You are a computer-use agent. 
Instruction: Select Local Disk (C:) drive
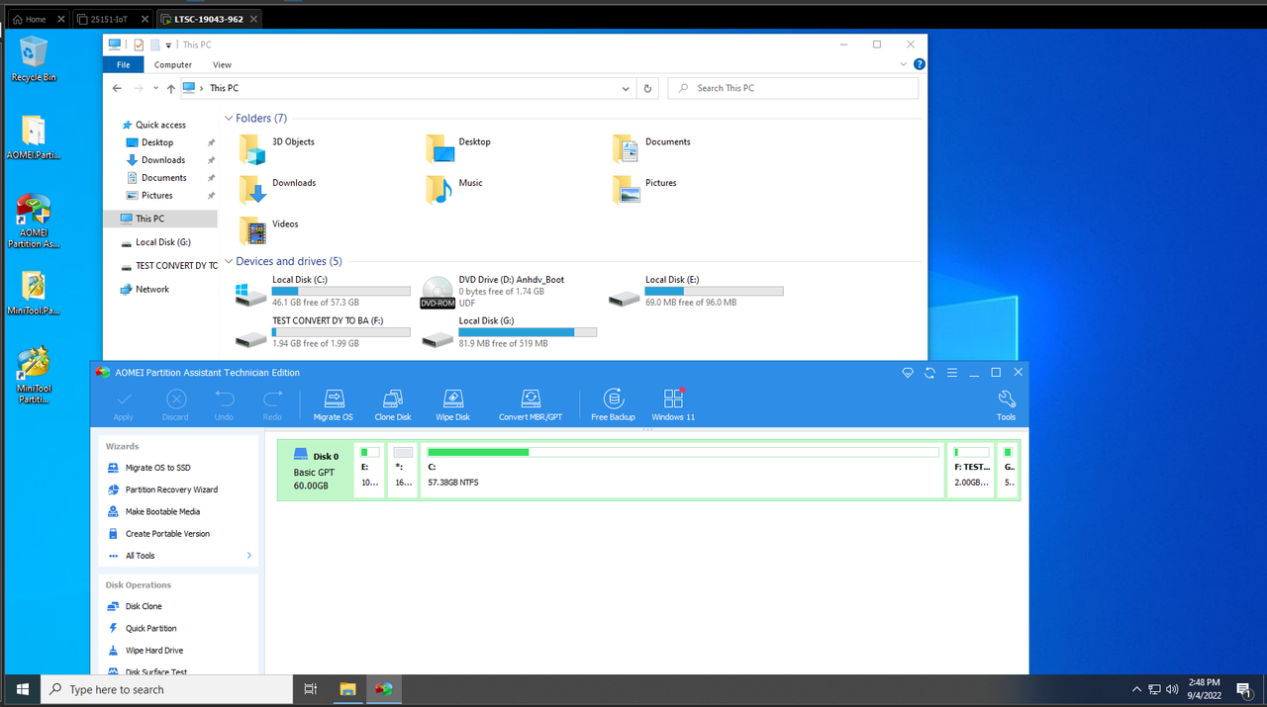[323, 291]
